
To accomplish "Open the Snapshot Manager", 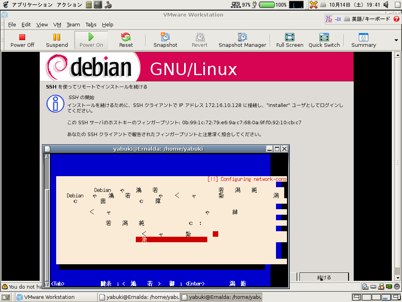I will point(242,41).
